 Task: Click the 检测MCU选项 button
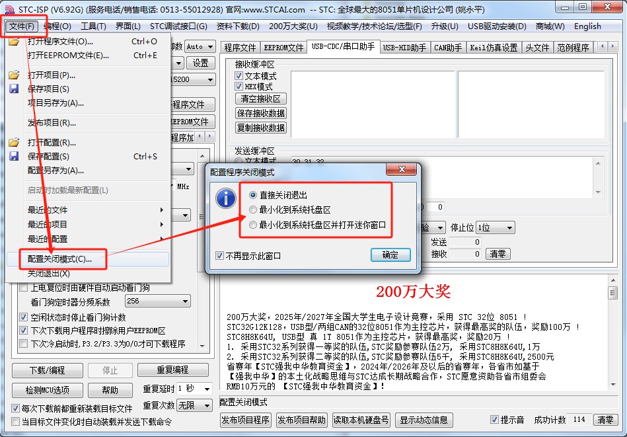pos(48,390)
